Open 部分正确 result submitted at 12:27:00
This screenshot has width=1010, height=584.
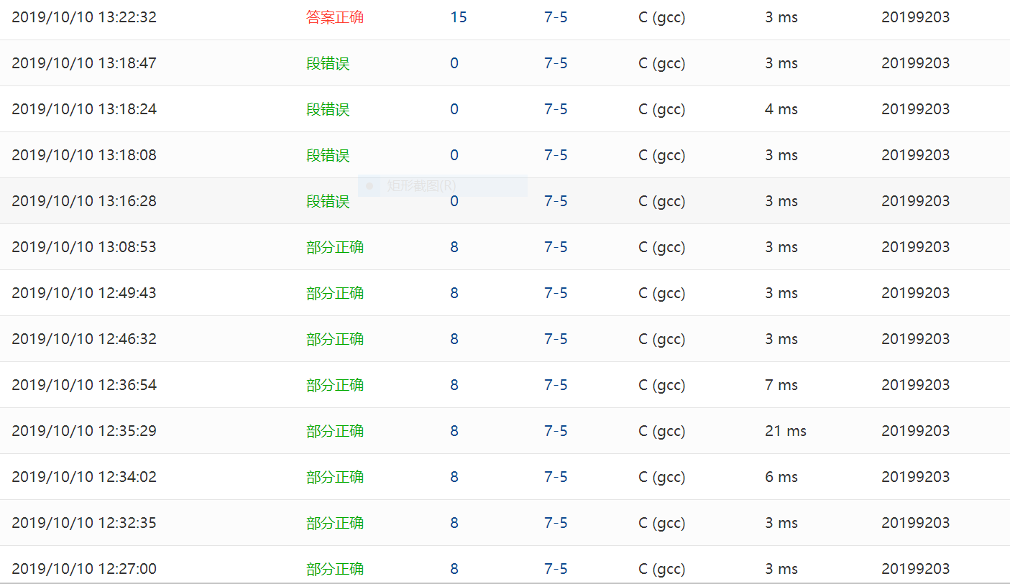pos(335,569)
